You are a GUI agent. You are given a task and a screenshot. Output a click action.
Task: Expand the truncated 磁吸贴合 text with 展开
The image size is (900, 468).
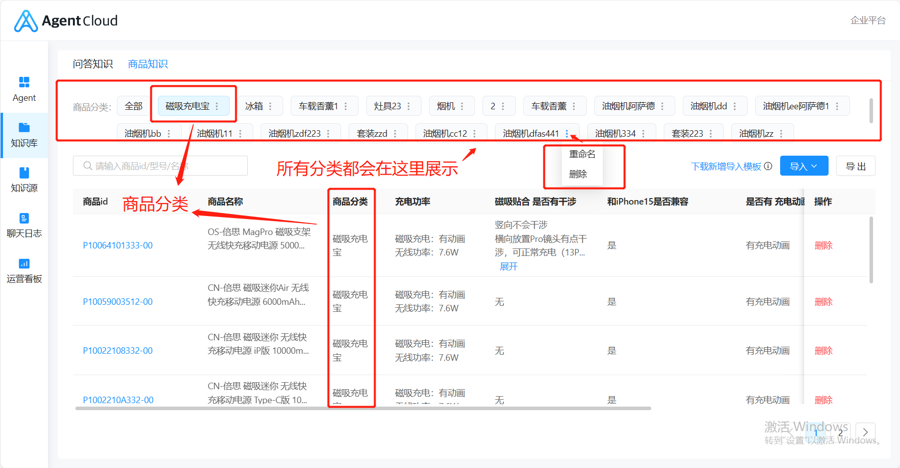[508, 266]
